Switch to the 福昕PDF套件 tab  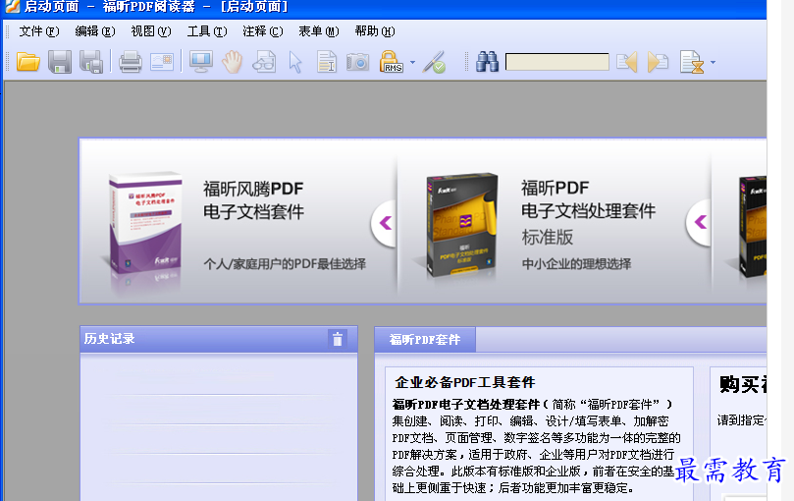tap(425, 340)
